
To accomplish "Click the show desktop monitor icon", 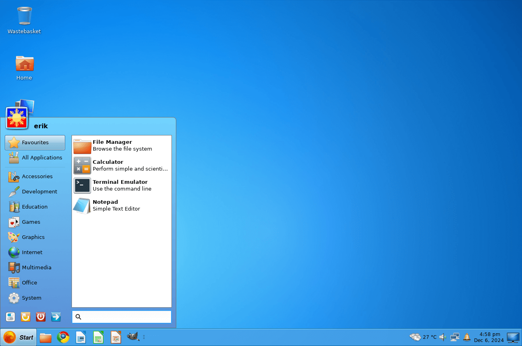I will point(513,338).
